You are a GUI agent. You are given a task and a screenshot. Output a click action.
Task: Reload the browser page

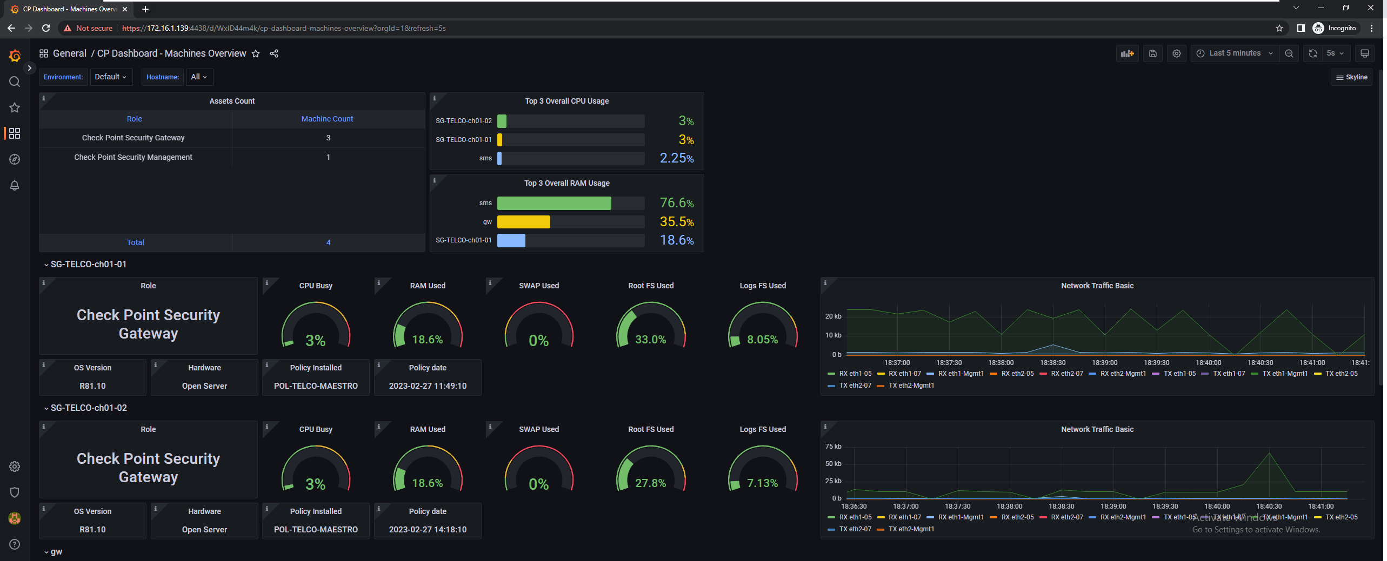tap(46, 28)
